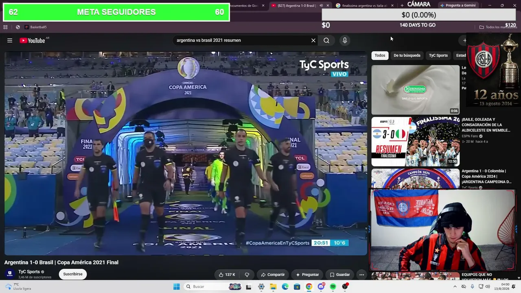Select the De tu búsqueda chip

(407, 55)
